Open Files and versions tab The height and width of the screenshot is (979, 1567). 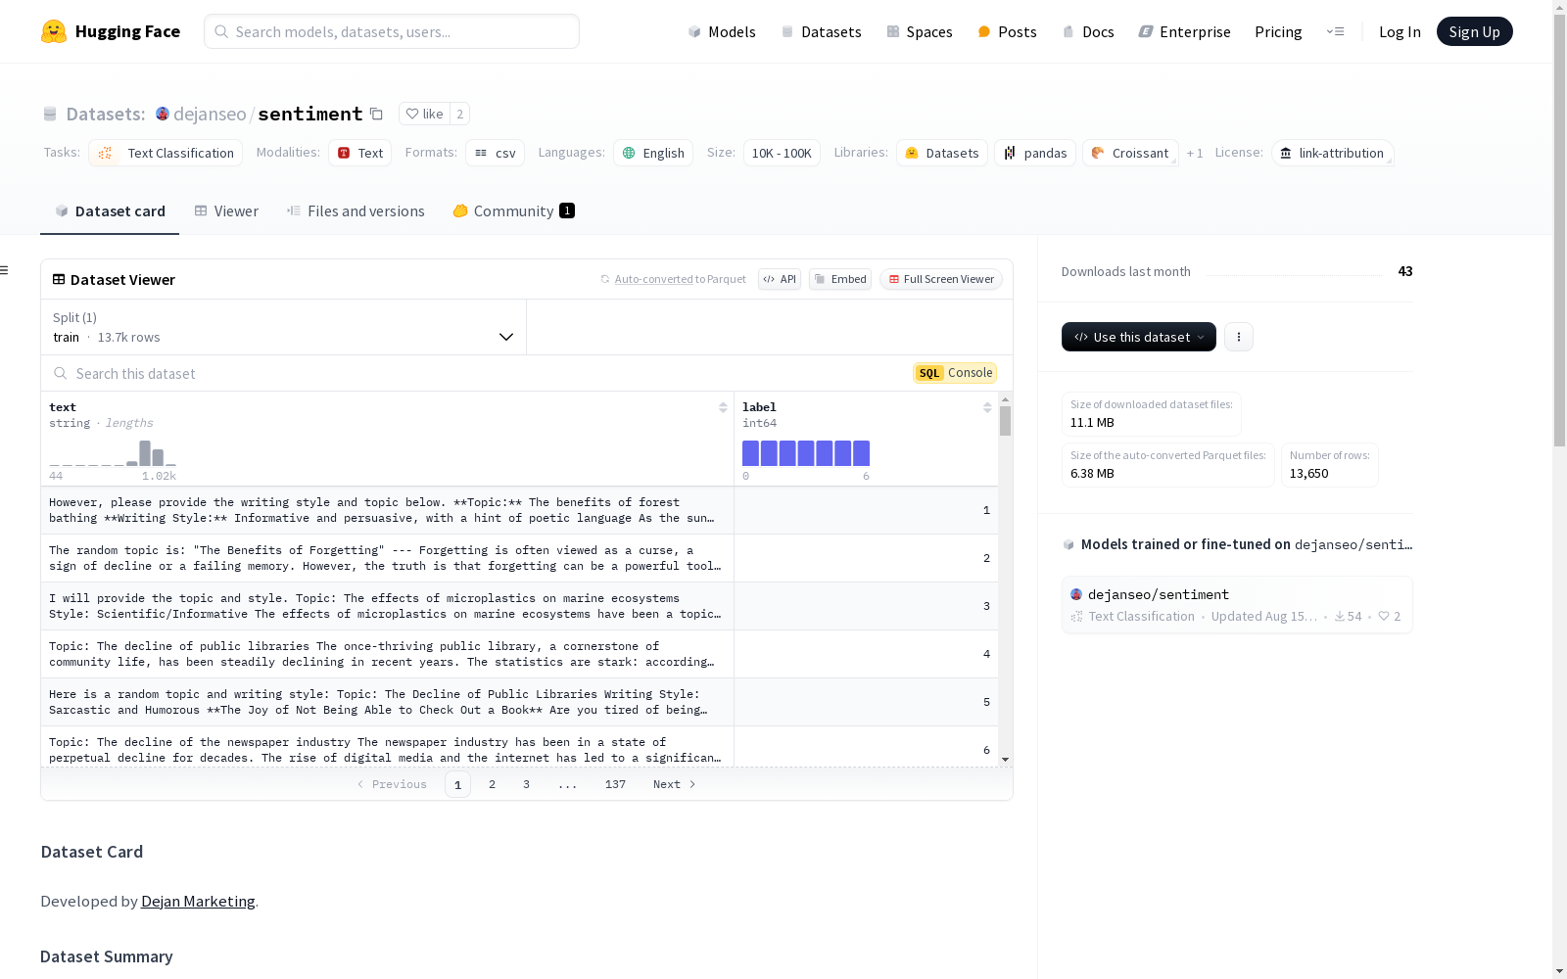[x=356, y=211]
